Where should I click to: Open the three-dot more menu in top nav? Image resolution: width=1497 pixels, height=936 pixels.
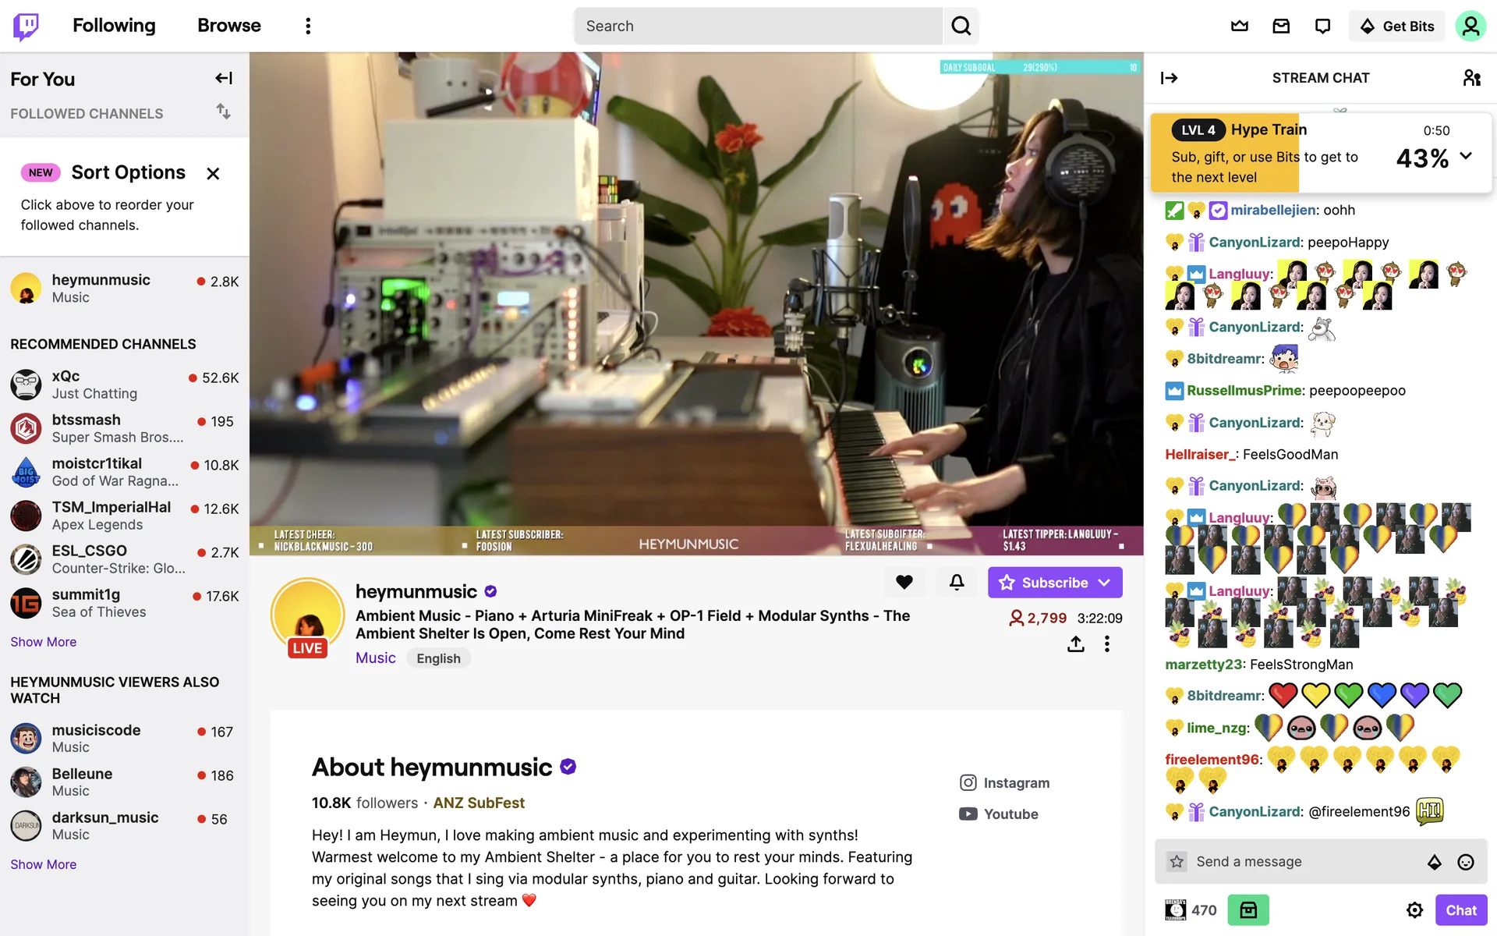point(308,26)
